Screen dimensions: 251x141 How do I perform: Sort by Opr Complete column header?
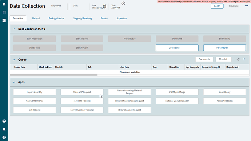click(192, 67)
